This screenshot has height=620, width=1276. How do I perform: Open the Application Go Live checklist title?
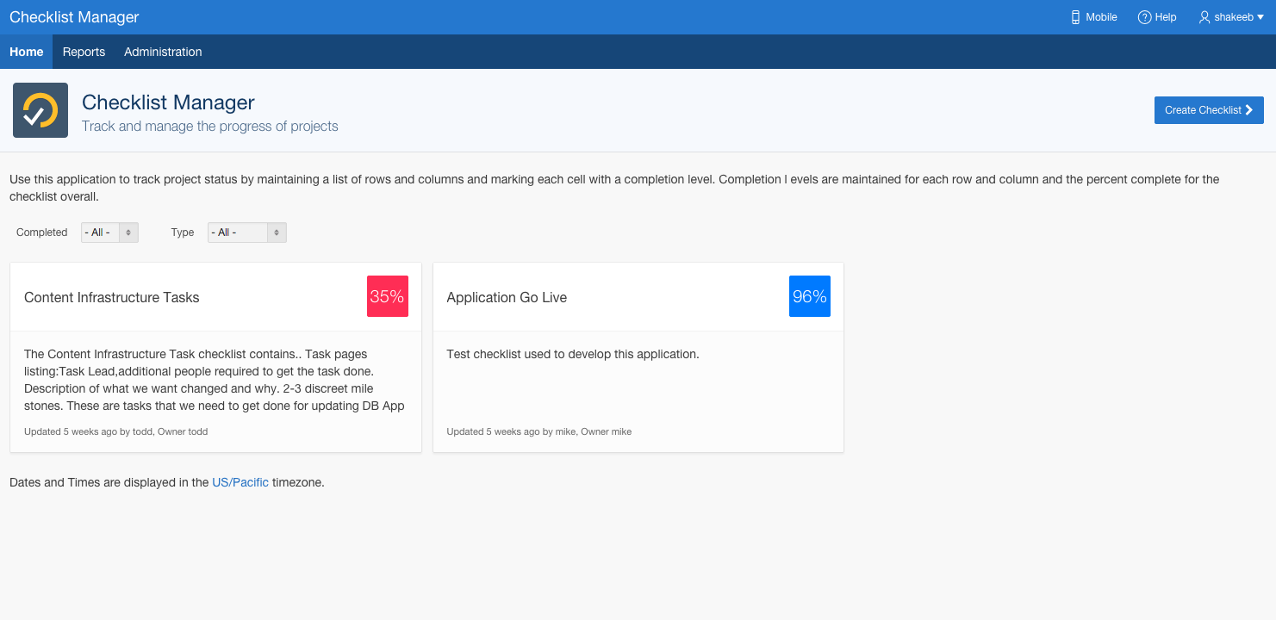click(x=507, y=297)
